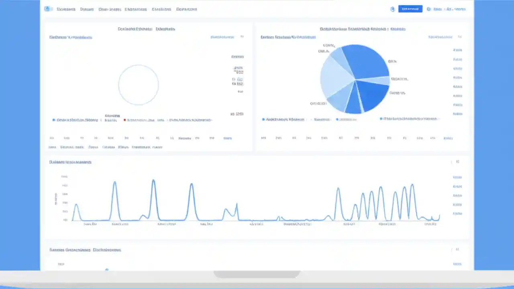Click the blue link at the end of the left summary row
This screenshot has height=289, width=514.
point(227,138)
